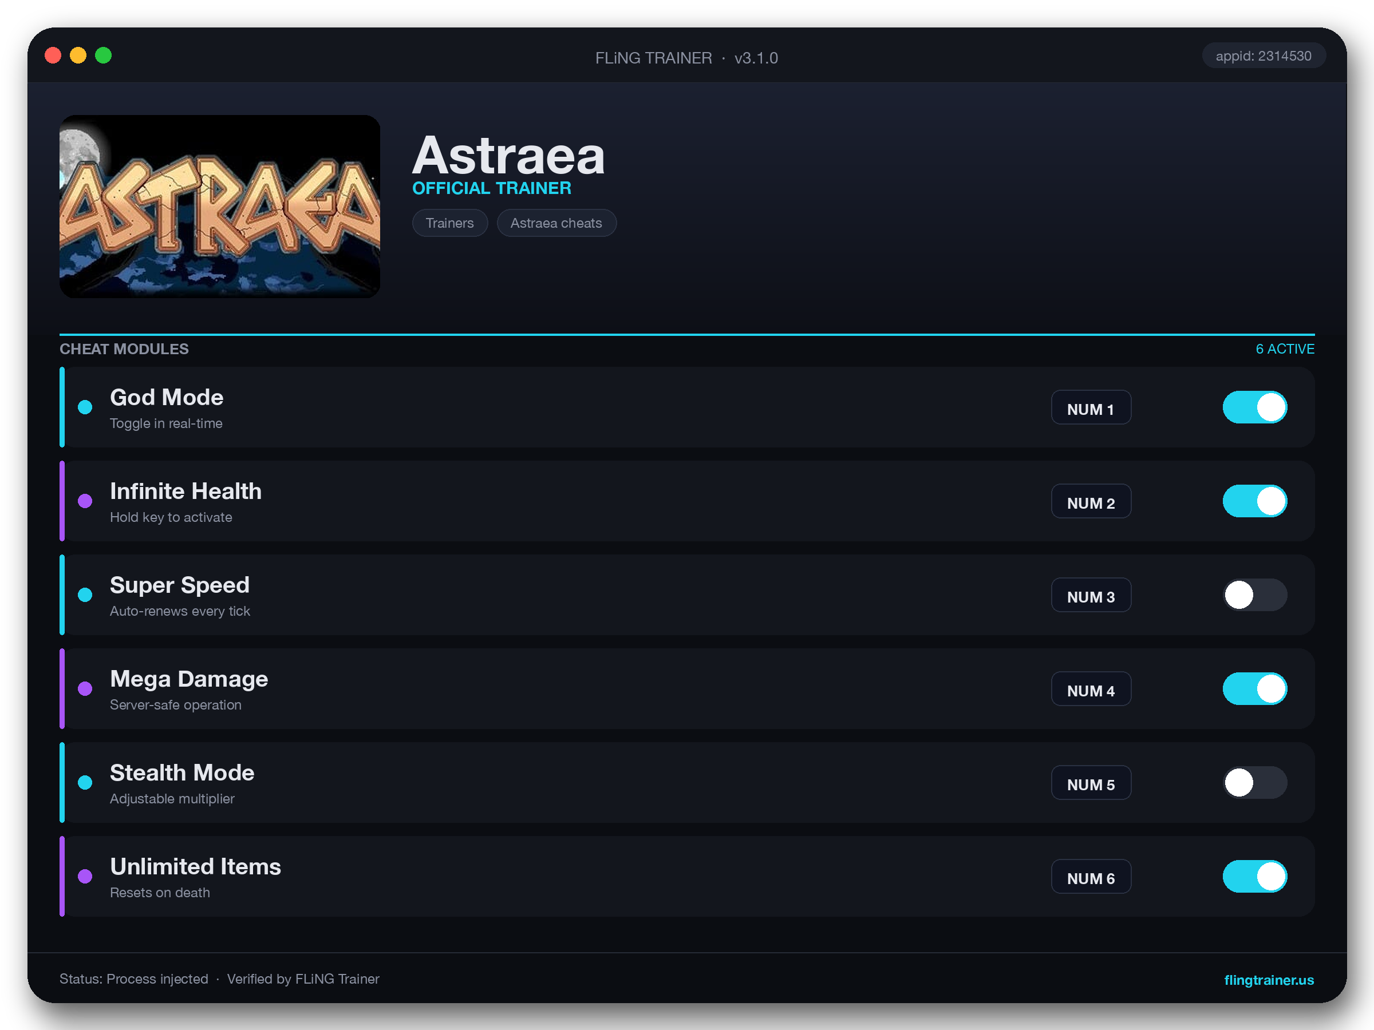Click the purple dot beside Infinite Health
This screenshot has width=1374, height=1030.
(x=85, y=501)
